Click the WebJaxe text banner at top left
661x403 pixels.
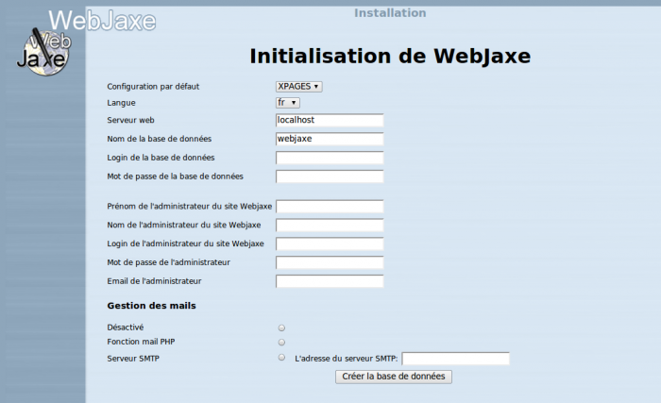click(x=102, y=20)
